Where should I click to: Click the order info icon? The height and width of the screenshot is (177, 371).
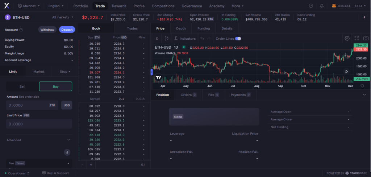[x=67, y=152]
